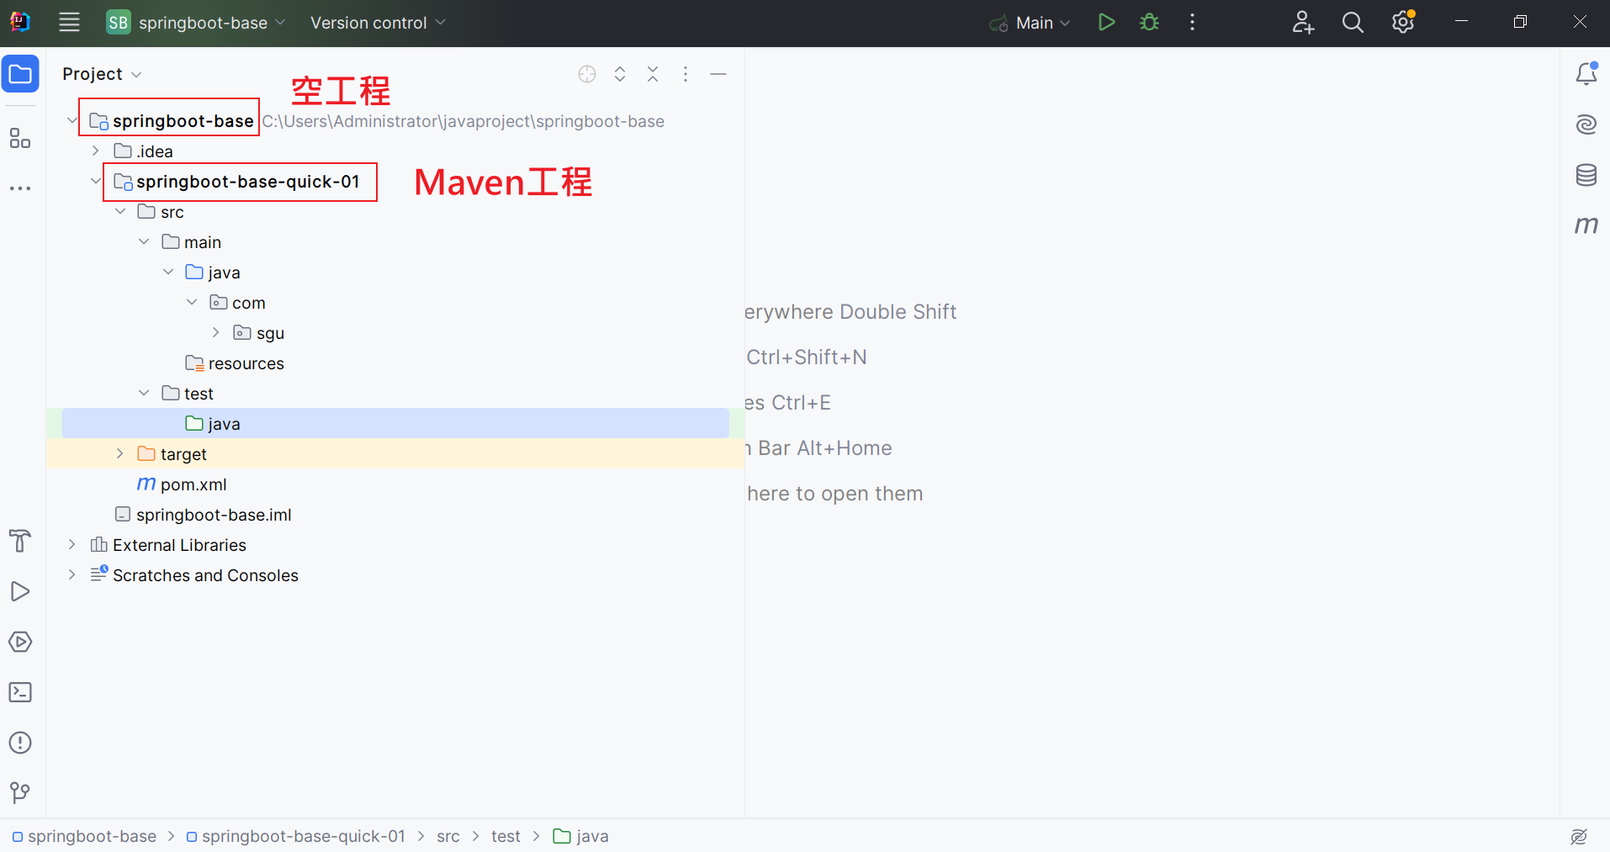Open the Services tool window
Screen dimensions: 1610x852
tap(20, 642)
